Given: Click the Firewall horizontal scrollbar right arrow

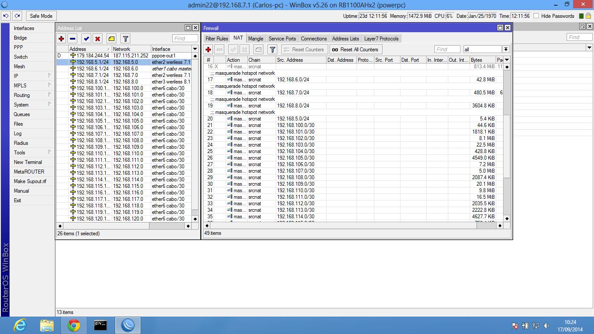Looking at the screenshot, I should tap(501, 226).
